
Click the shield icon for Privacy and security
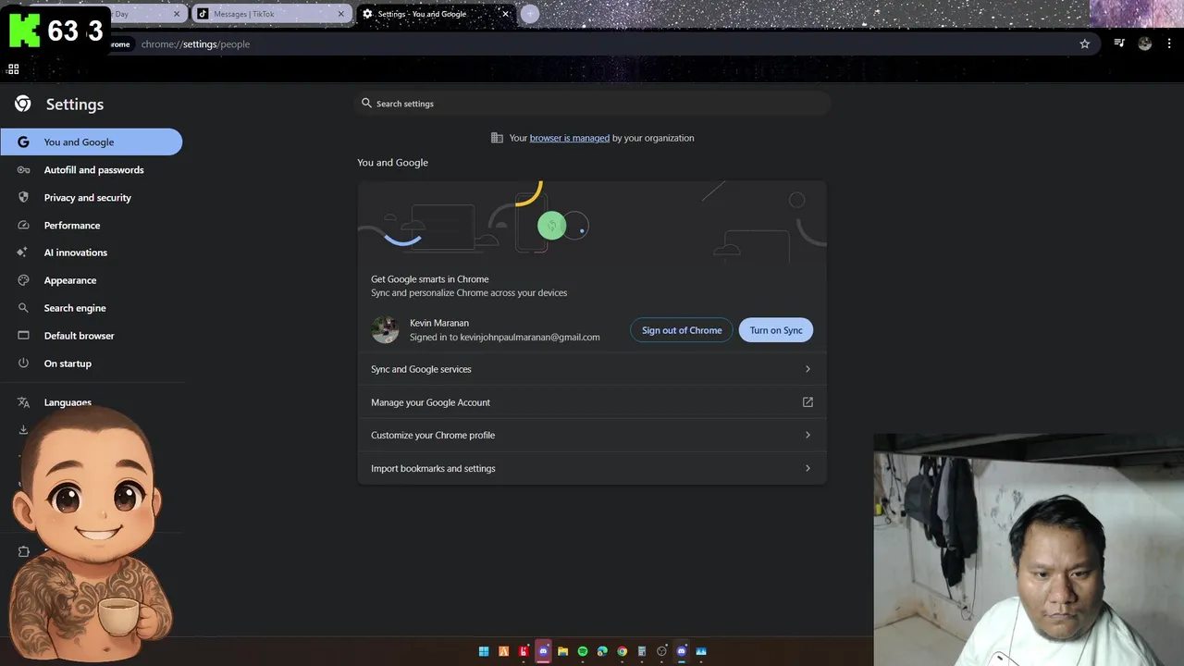tap(23, 197)
